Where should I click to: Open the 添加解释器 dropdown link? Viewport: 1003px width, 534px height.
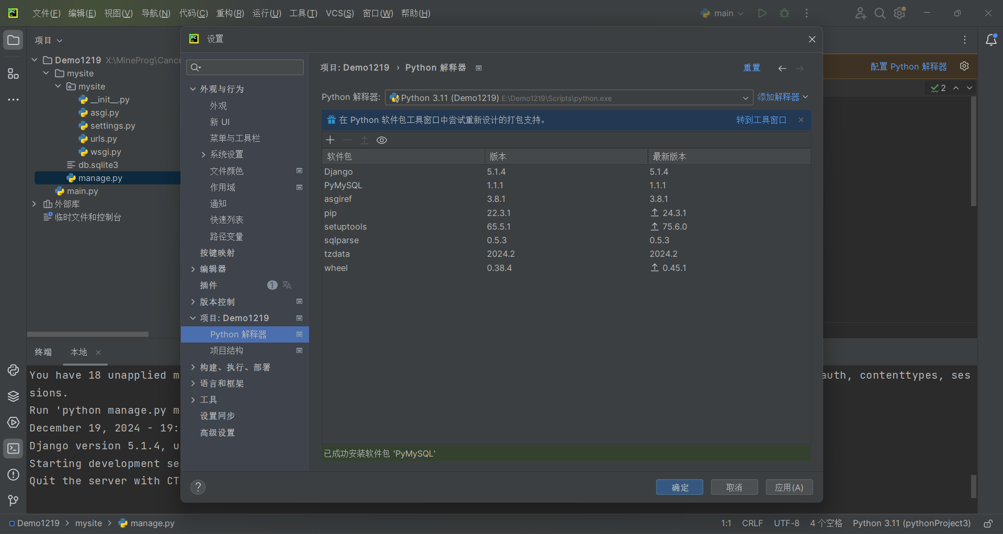[x=782, y=97]
